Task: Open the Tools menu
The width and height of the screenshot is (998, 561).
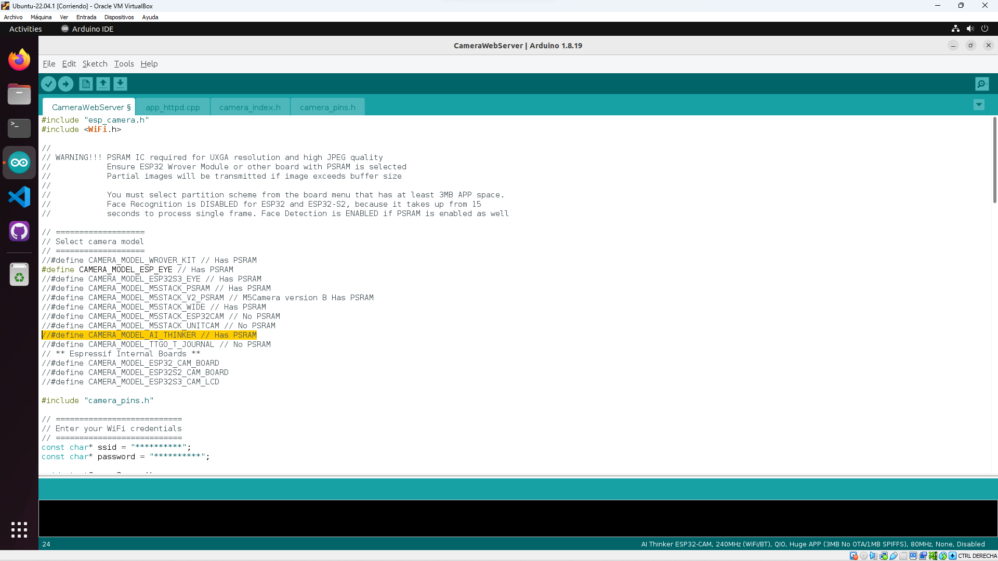Action: (124, 64)
